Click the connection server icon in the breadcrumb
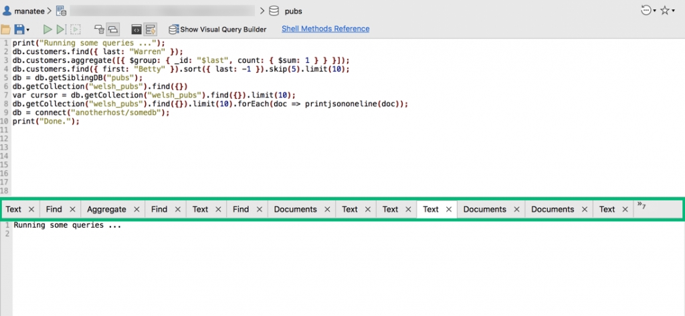The height and width of the screenshot is (316, 685). 61,11
